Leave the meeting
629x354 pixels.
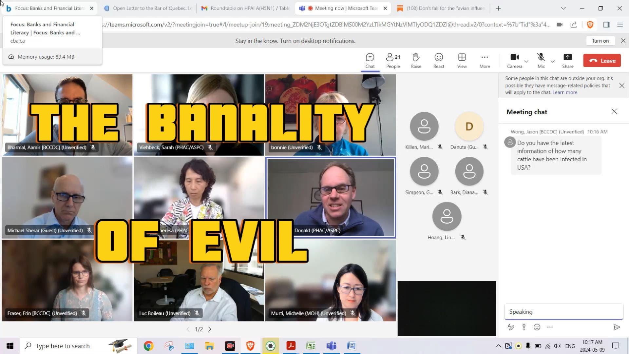click(x=602, y=61)
